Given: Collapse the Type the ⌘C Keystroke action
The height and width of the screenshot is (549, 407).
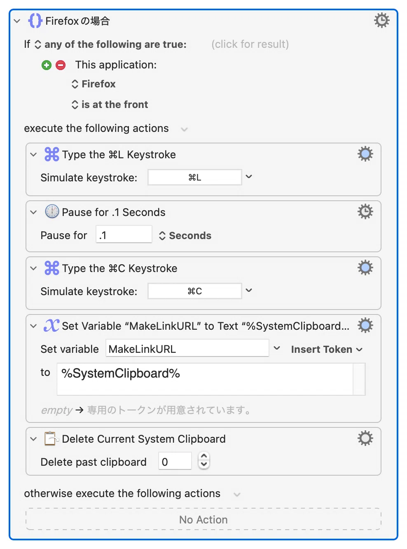Looking at the screenshot, I should 33,268.
